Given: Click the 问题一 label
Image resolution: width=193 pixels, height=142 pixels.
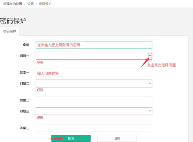Looking at the screenshot, I should pyautogui.click(x=24, y=56).
